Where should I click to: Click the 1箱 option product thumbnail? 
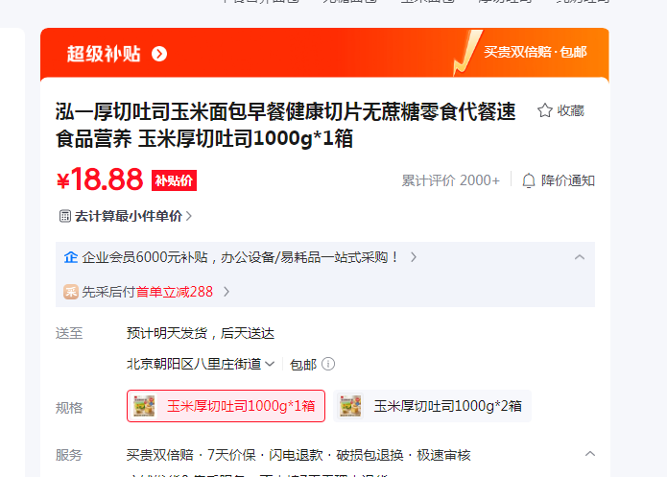(145, 406)
